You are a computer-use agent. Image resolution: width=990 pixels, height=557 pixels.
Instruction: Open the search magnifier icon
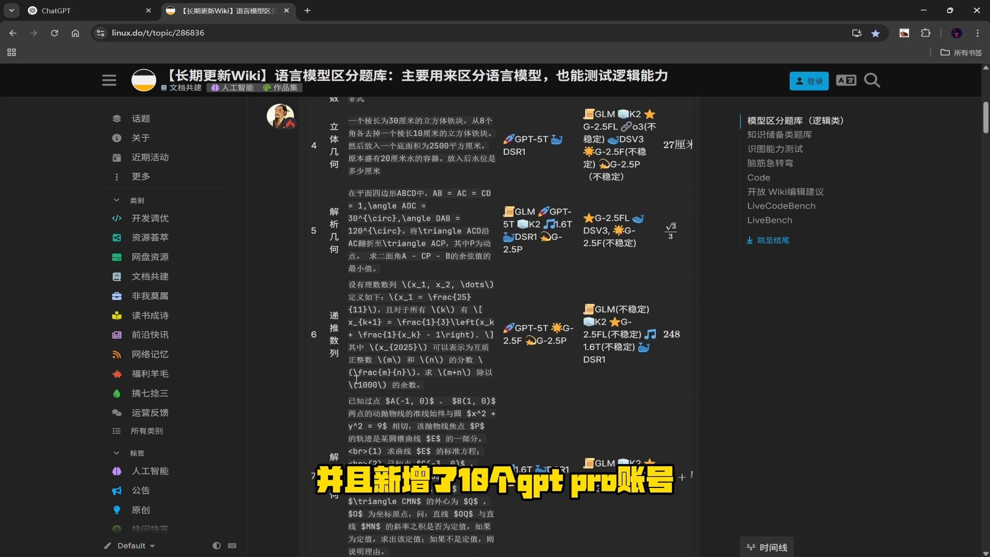coord(872,80)
